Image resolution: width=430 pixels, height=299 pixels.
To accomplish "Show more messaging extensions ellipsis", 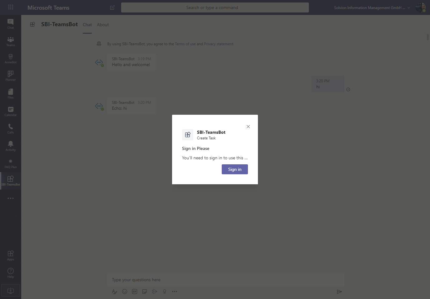I will click(175, 292).
